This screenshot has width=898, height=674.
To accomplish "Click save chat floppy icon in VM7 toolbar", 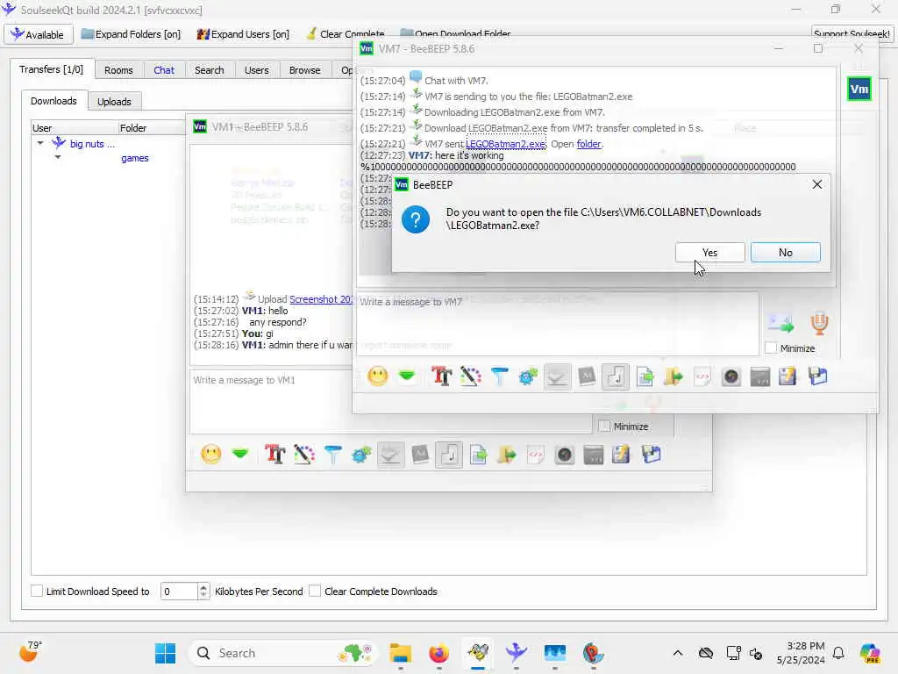I will [x=818, y=376].
